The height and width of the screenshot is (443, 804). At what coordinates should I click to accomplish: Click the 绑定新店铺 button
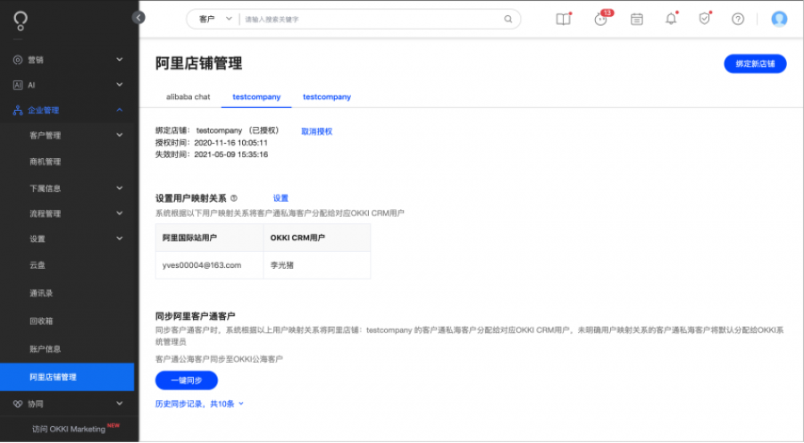coord(755,64)
